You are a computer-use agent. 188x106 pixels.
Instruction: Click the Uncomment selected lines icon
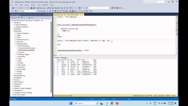[81, 11]
